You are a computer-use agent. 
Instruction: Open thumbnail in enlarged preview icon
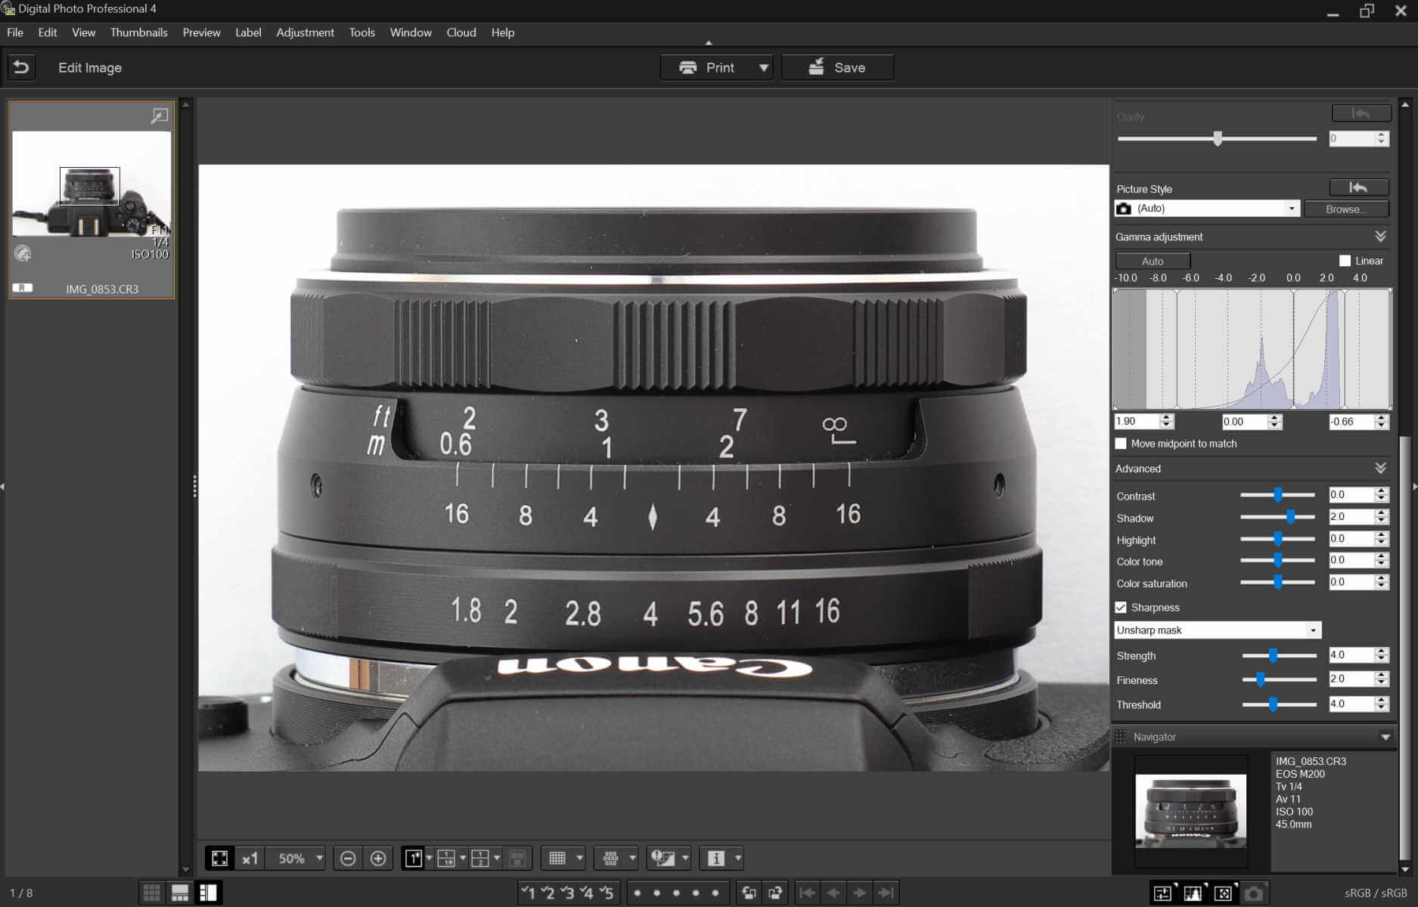pyautogui.click(x=159, y=116)
